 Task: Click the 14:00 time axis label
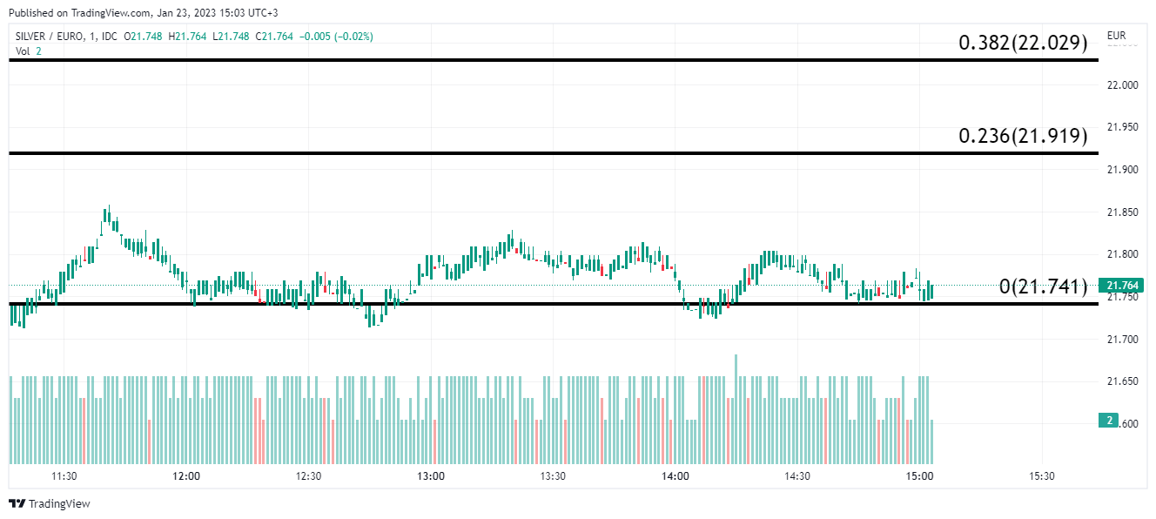point(675,476)
